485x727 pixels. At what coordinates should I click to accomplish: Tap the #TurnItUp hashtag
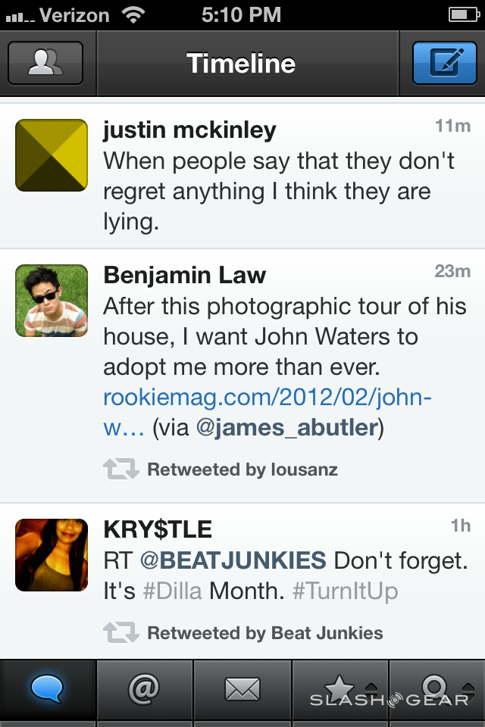tap(345, 591)
